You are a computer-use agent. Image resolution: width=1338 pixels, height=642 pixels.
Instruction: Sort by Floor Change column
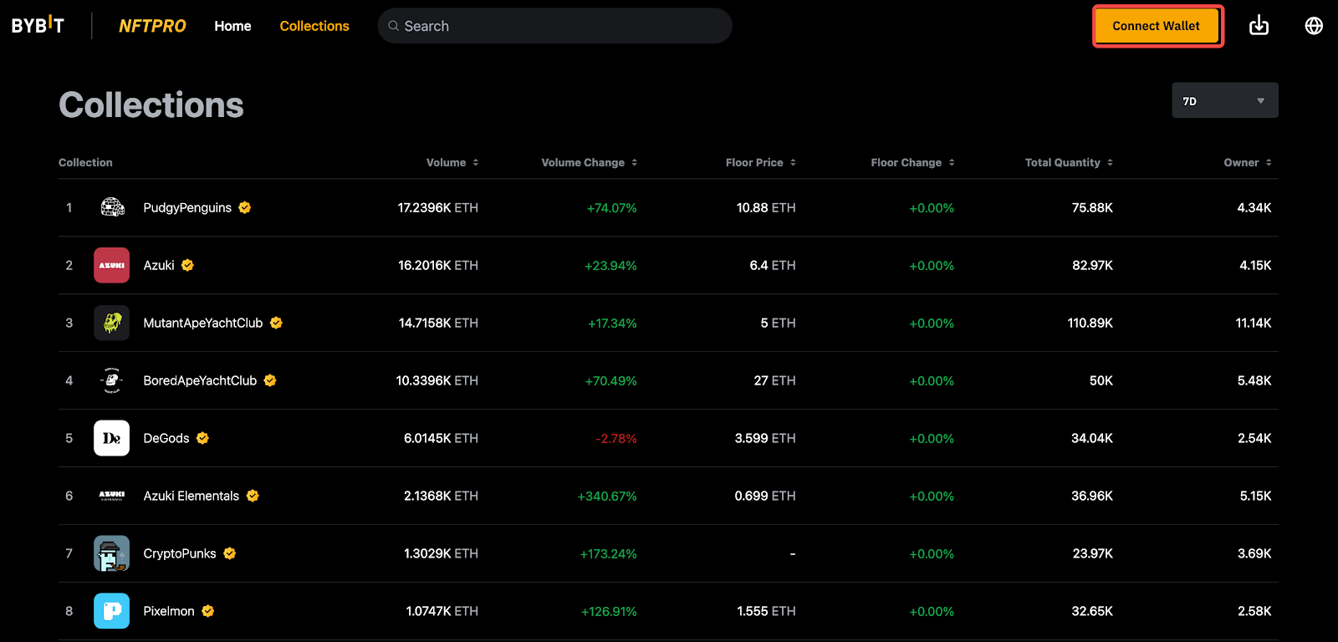tap(912, 162)
